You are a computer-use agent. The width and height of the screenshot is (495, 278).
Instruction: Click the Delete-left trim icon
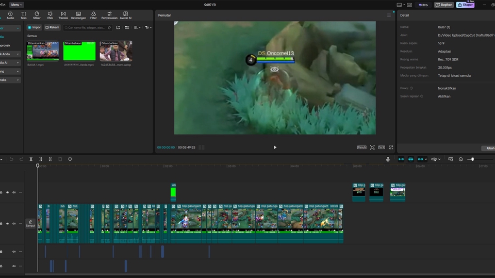click(x=41, y=159)
